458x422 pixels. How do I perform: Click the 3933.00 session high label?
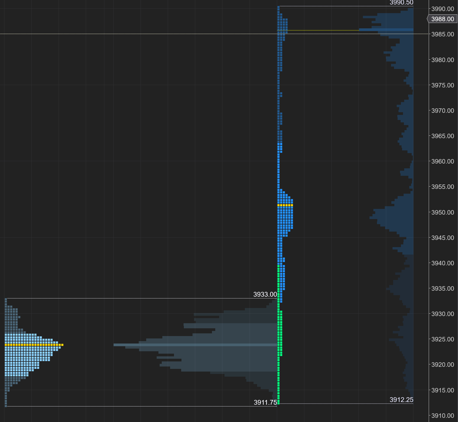pyautogui.click(x=265, y=295)
